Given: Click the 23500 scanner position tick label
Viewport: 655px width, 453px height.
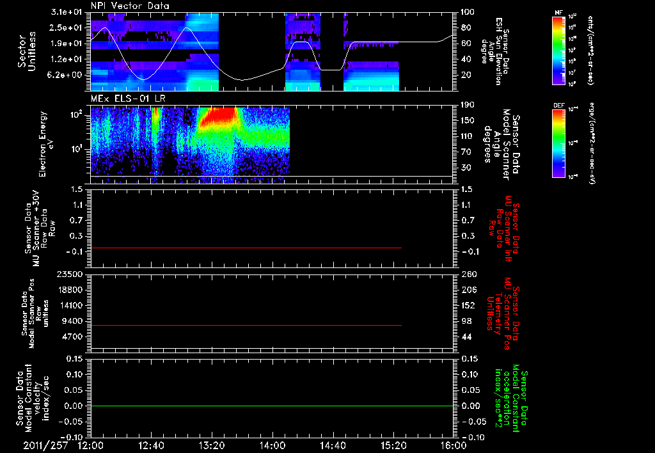Looking at the screenshot, I should click(70, 274).
